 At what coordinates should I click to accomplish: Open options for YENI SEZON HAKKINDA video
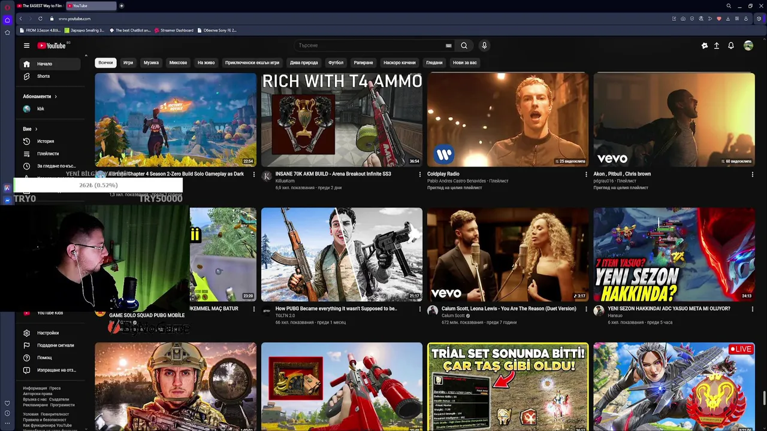(x=752, y=309)
